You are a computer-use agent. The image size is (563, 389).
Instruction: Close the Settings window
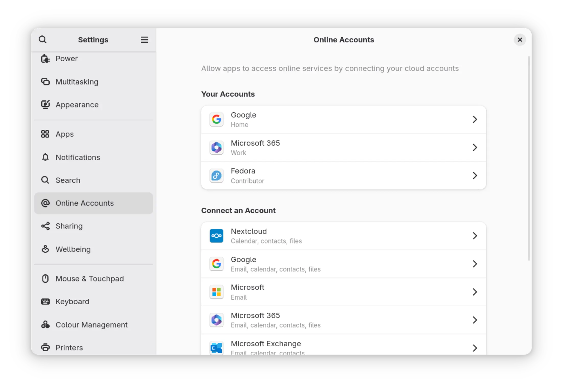coord(520,40)
